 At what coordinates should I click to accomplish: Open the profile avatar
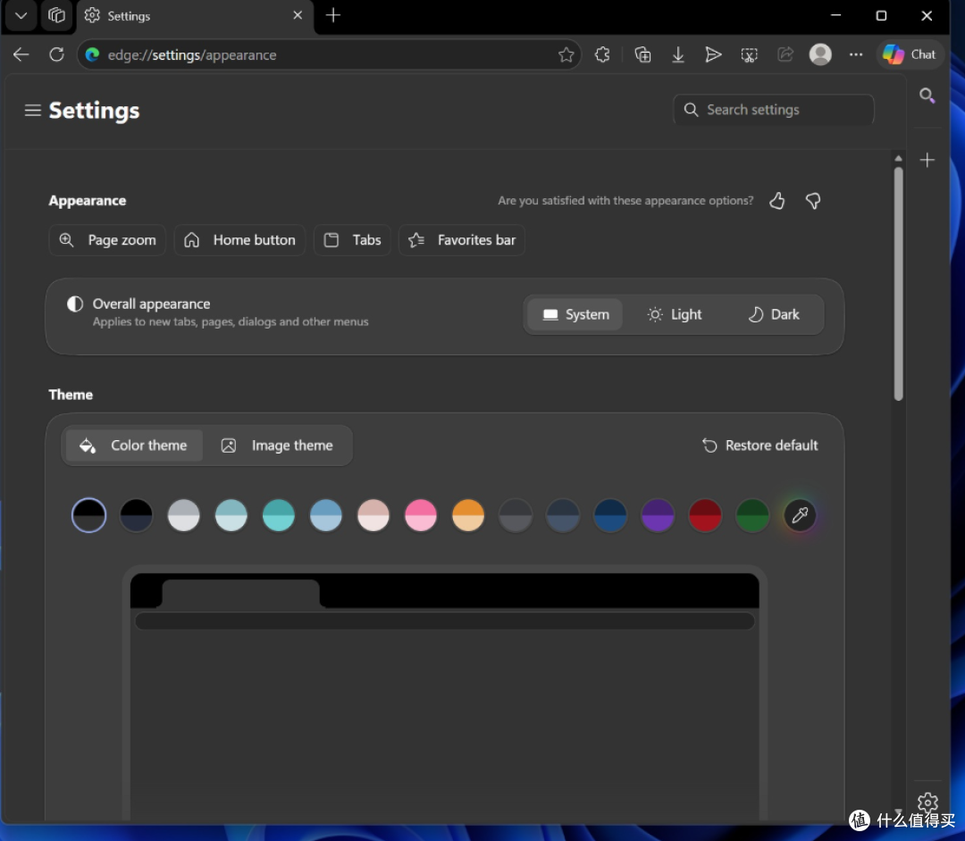820,54
